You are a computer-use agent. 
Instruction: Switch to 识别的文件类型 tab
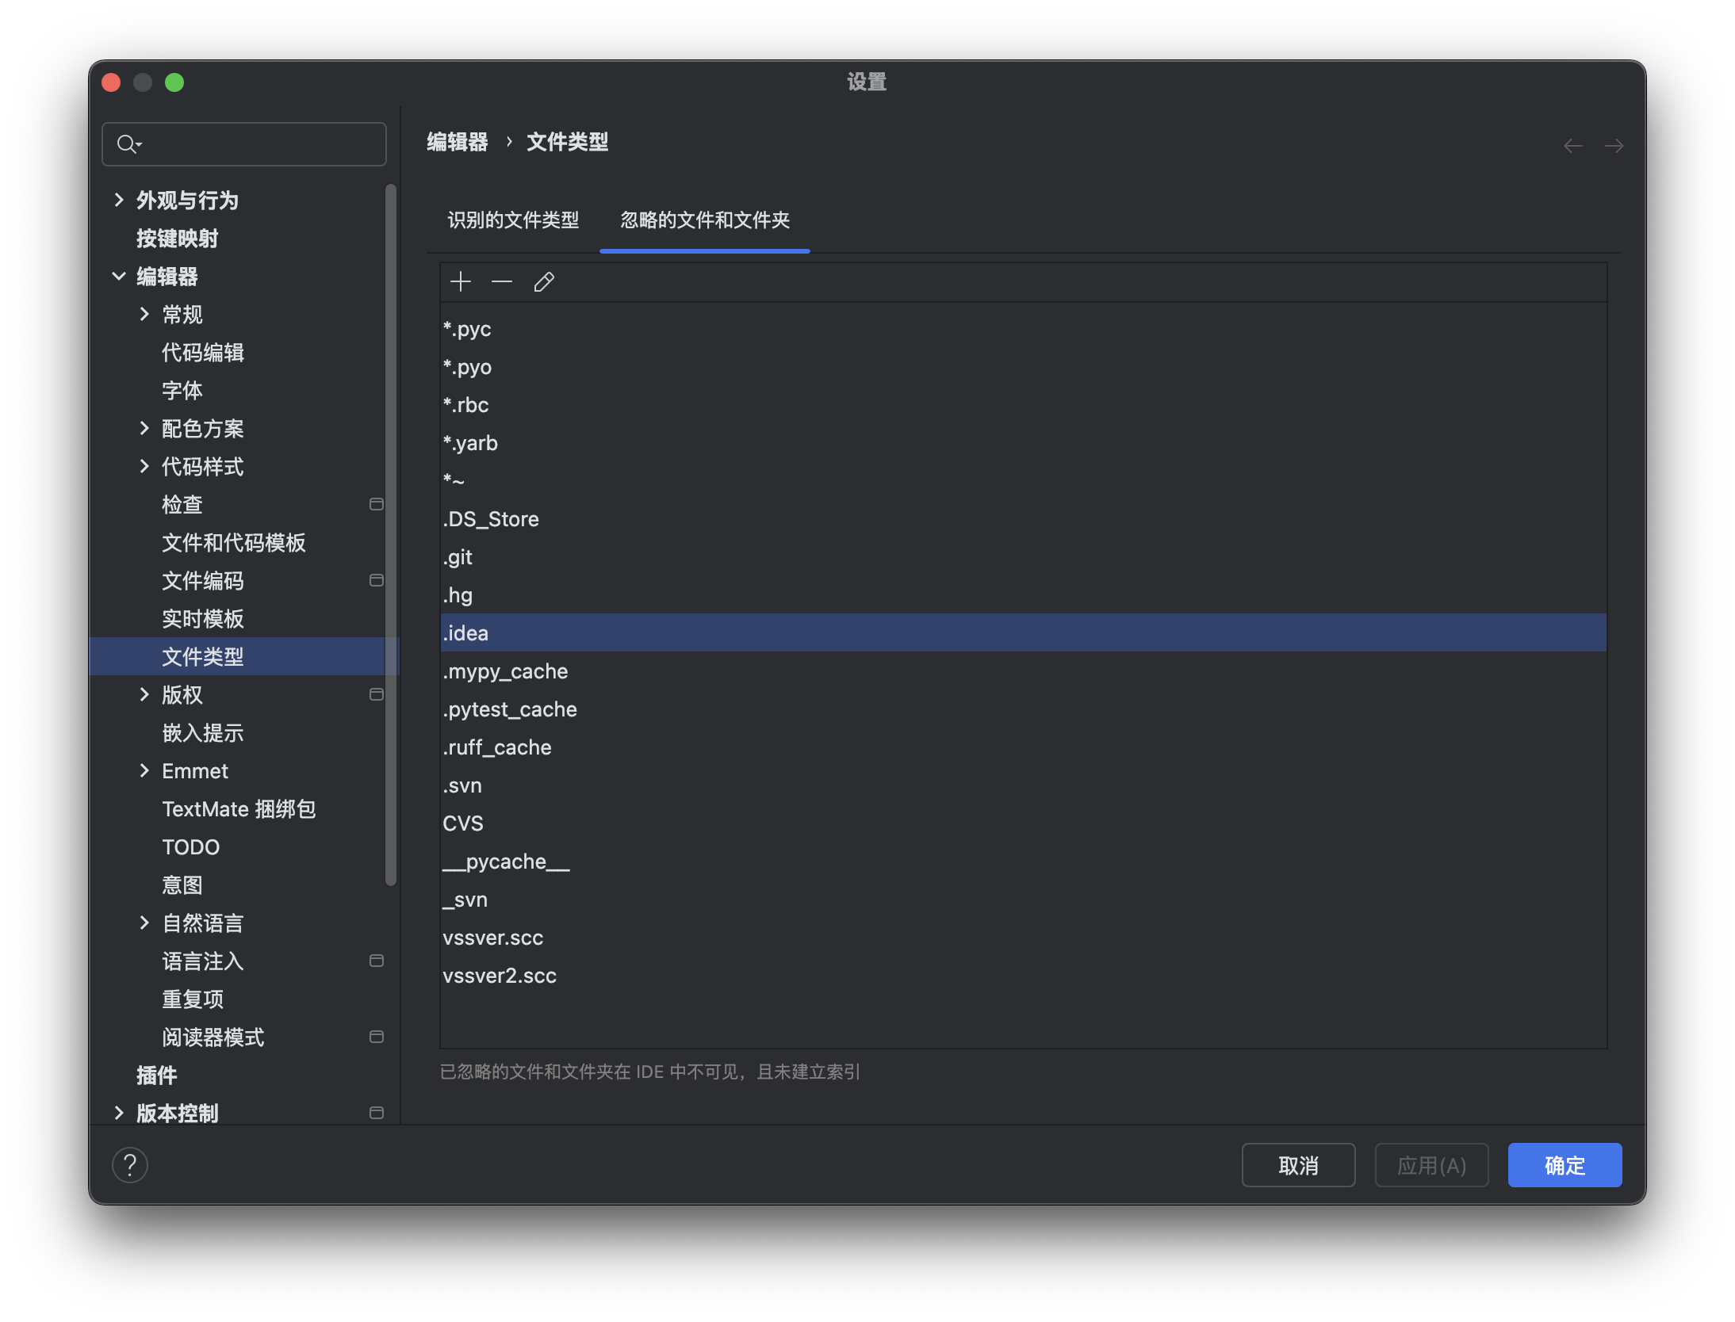click(513, 220)
